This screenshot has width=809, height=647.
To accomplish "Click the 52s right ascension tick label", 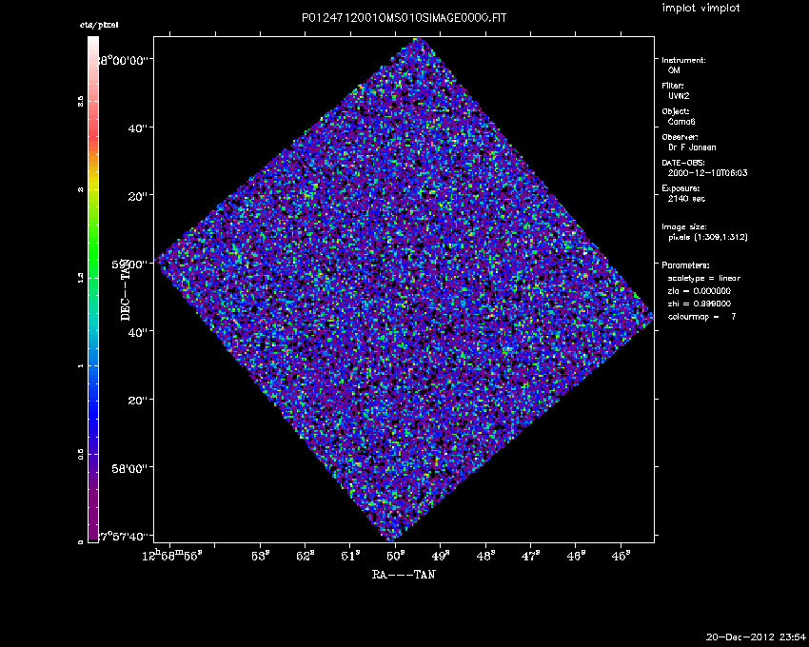I will (x=305, y=556).
